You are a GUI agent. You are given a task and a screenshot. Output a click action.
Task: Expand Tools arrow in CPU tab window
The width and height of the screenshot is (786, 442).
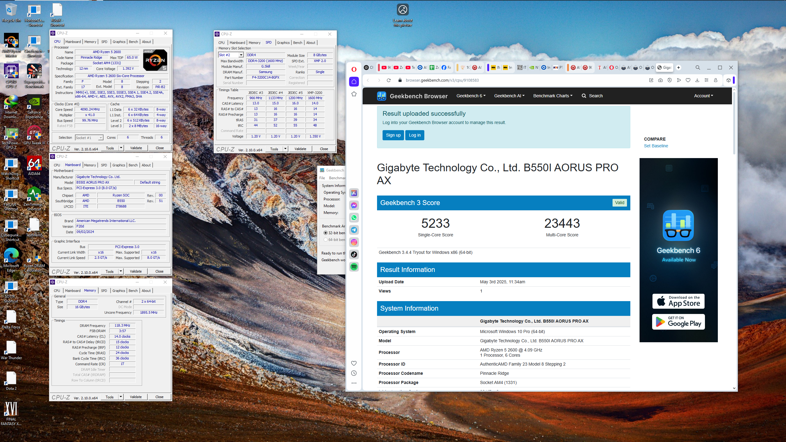click(x=121, y=148)
